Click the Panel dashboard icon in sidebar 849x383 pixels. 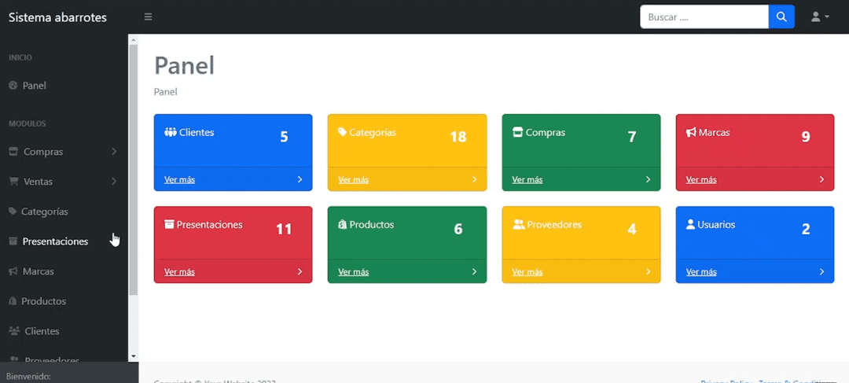point(13,86)
